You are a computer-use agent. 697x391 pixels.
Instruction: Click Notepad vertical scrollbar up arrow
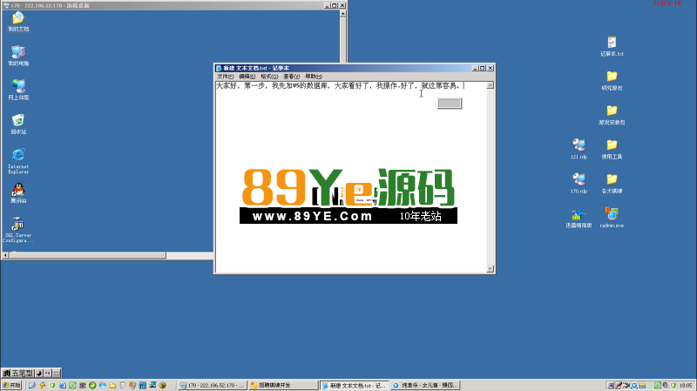click(490, 85)
